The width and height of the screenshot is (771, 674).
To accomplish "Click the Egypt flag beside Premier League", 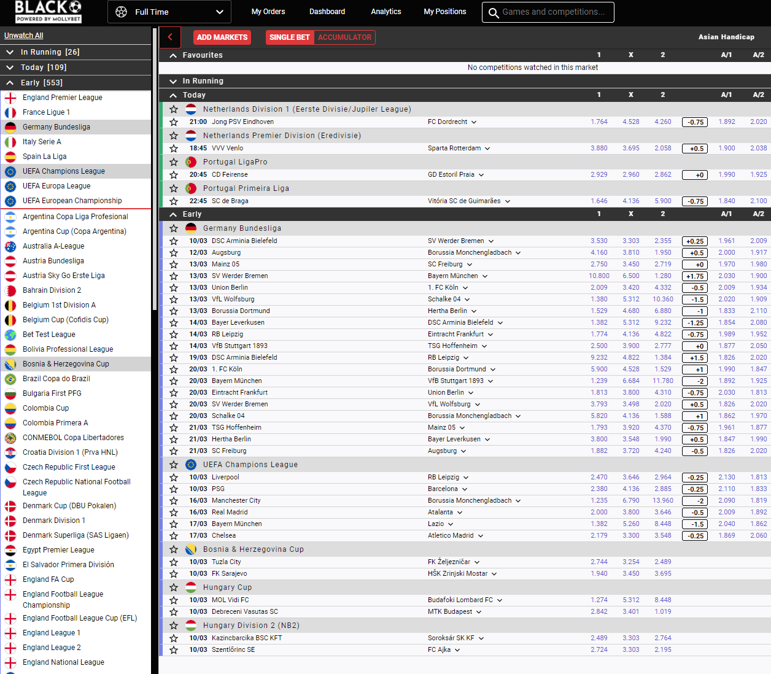I will point(10,550).
